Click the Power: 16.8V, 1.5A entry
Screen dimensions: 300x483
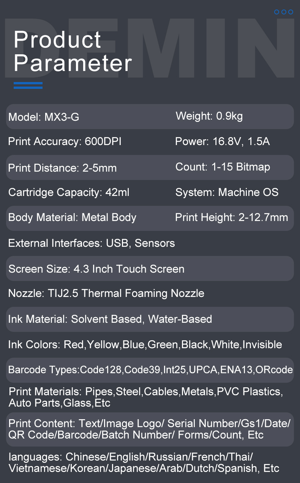coord(223,142)
